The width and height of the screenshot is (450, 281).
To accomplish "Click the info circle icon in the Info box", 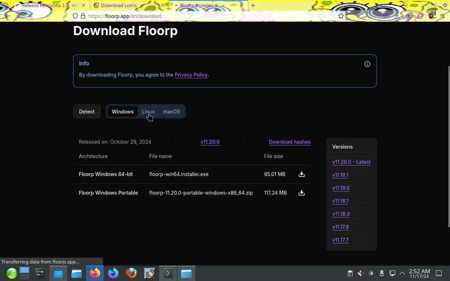I will (367, 64).
